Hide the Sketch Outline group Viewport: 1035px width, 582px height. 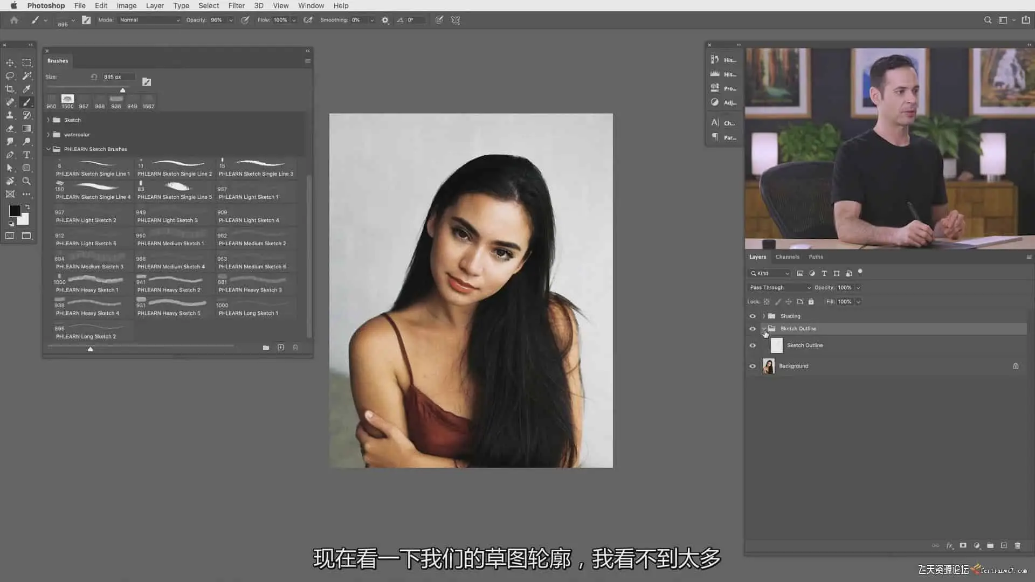pyautogui.click(x=753, y=329)
